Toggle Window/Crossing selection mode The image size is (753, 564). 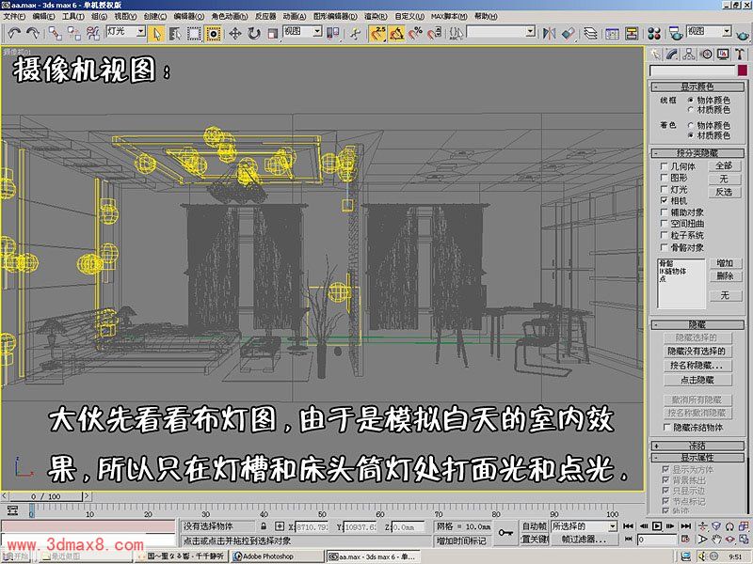click(214, 33)
